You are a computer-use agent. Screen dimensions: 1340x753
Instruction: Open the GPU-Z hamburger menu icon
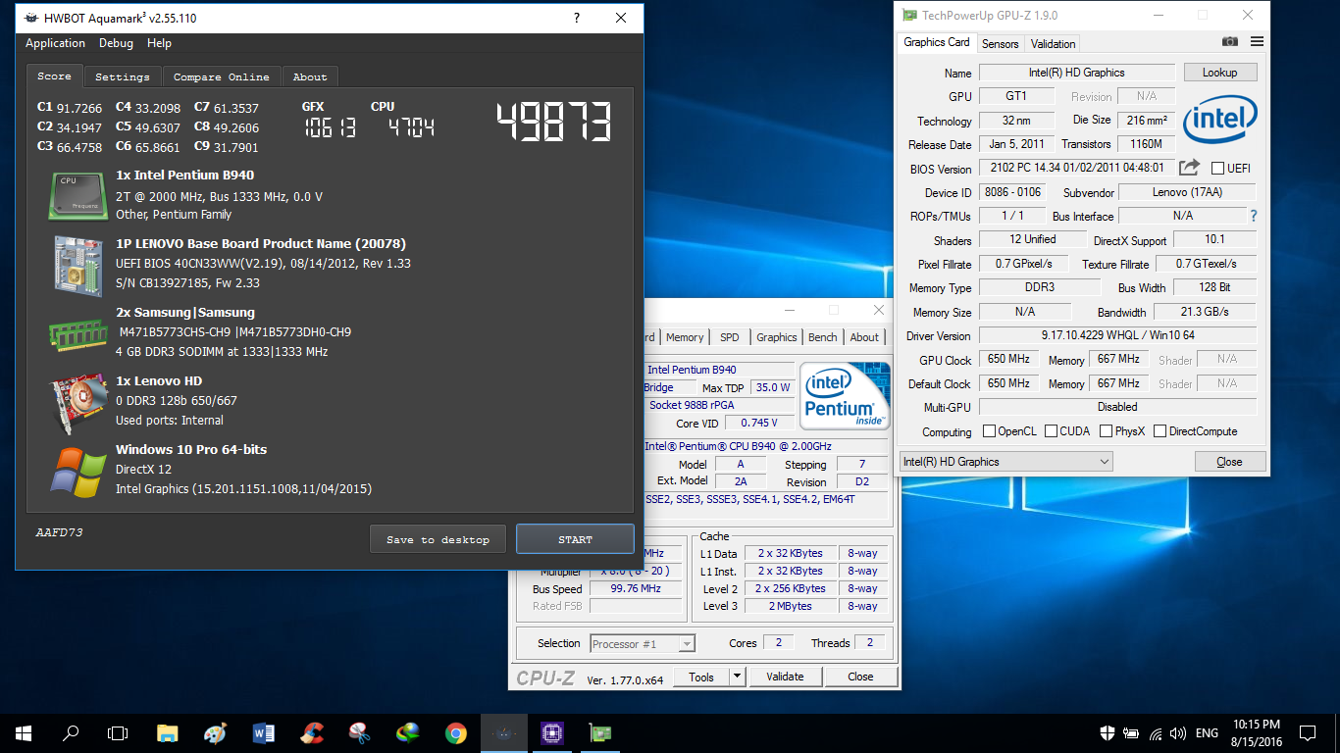click(1257, 42)
